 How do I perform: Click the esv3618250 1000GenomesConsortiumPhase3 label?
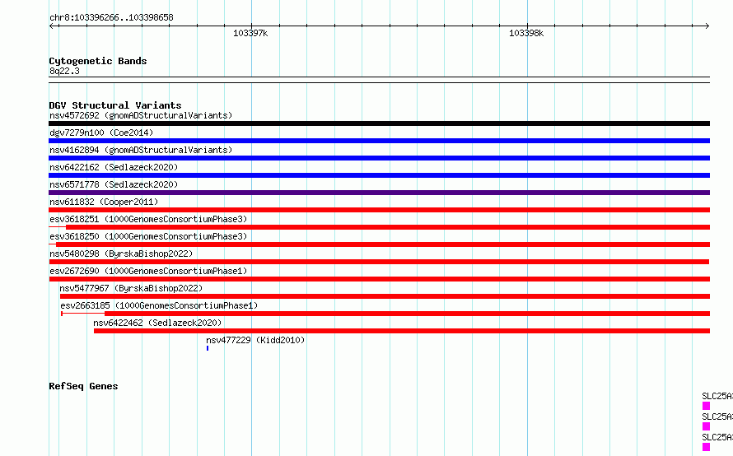coord(148,236)
